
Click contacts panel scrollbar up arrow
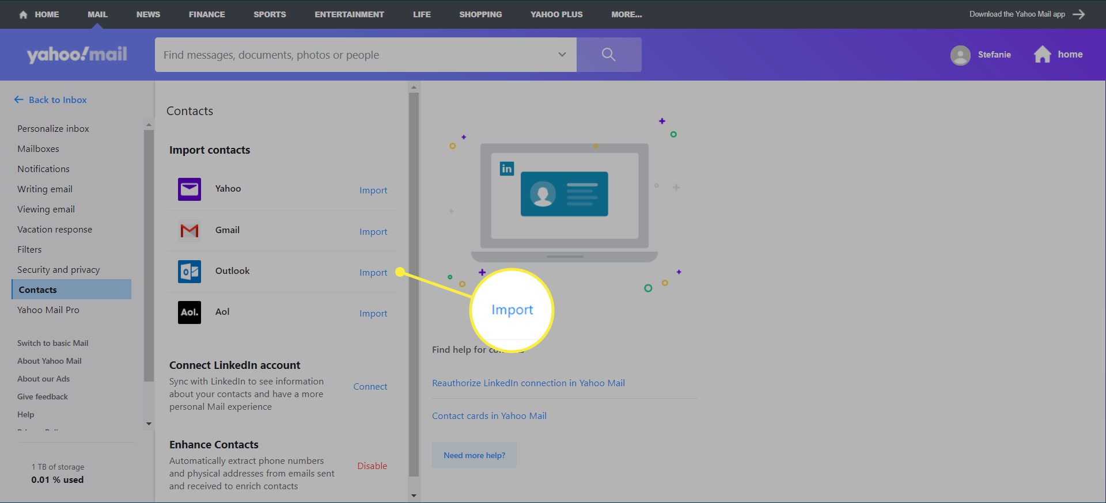(x=414, y=87)
